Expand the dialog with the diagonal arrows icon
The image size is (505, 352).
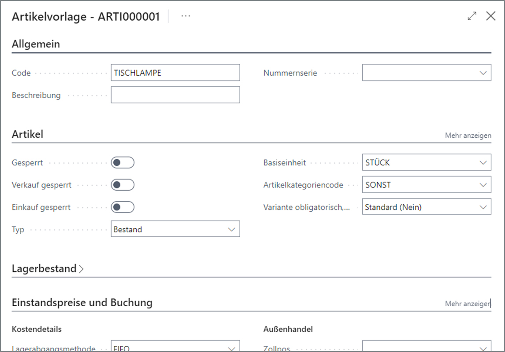pos(472,16)
